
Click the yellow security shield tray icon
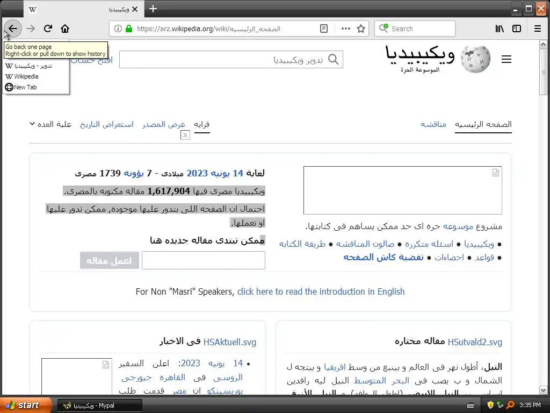click(x=490, y=405)
